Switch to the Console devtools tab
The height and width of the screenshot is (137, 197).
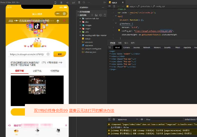coord(126,47)
